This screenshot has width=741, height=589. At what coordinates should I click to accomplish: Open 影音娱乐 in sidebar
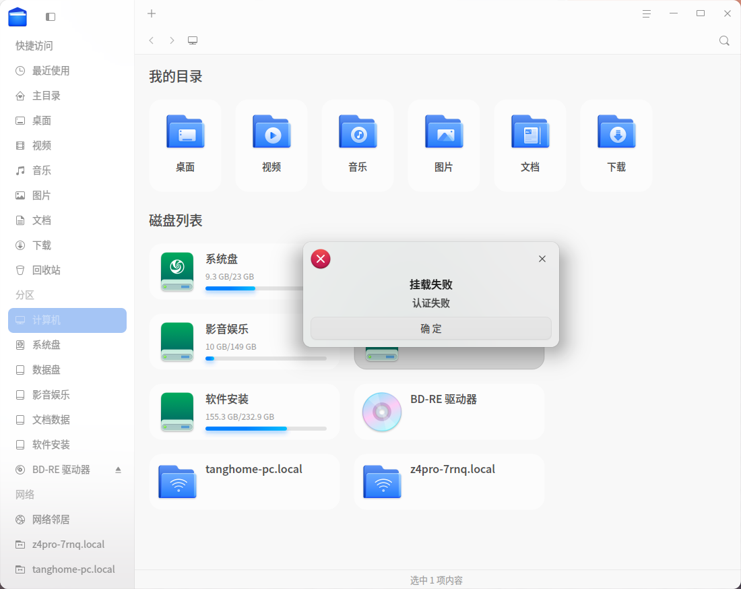point(67,395)
